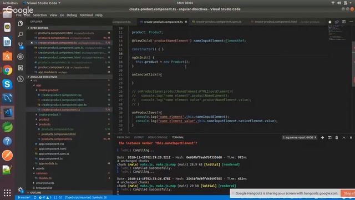The image size is (355, 200).
Task: Open Ubuntu Software from the dock
Action: (x=7, y=56)
